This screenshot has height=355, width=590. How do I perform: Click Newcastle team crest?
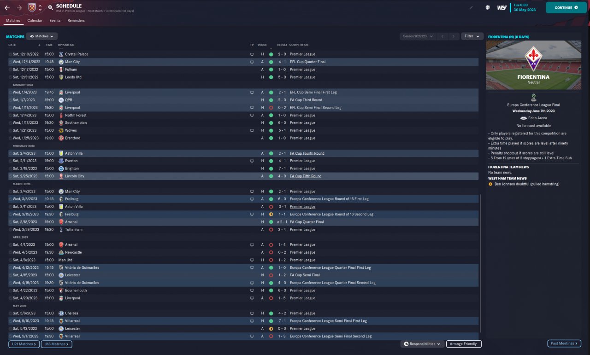(61, 252)
